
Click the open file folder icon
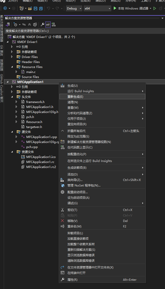(x=30, y=8)
